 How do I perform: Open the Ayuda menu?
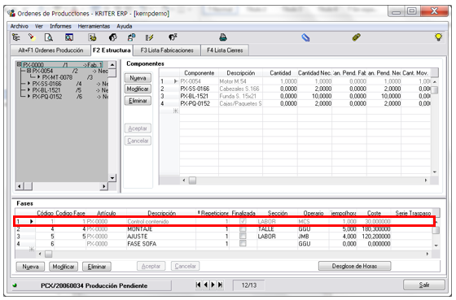(x=124, y=26)
